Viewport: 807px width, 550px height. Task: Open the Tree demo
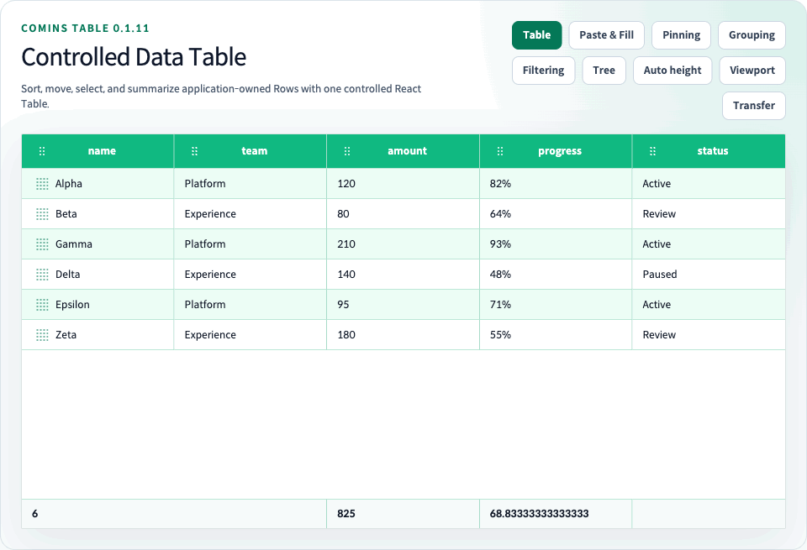click(x=604, y=71)
